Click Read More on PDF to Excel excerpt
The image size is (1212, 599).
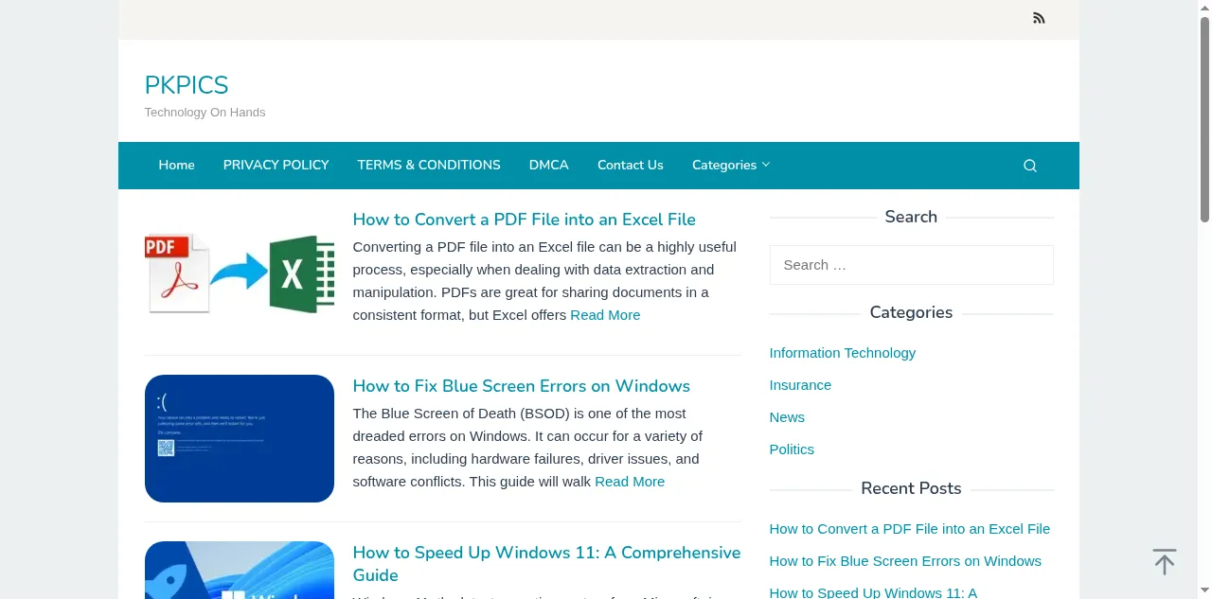(x=605, y=315)
